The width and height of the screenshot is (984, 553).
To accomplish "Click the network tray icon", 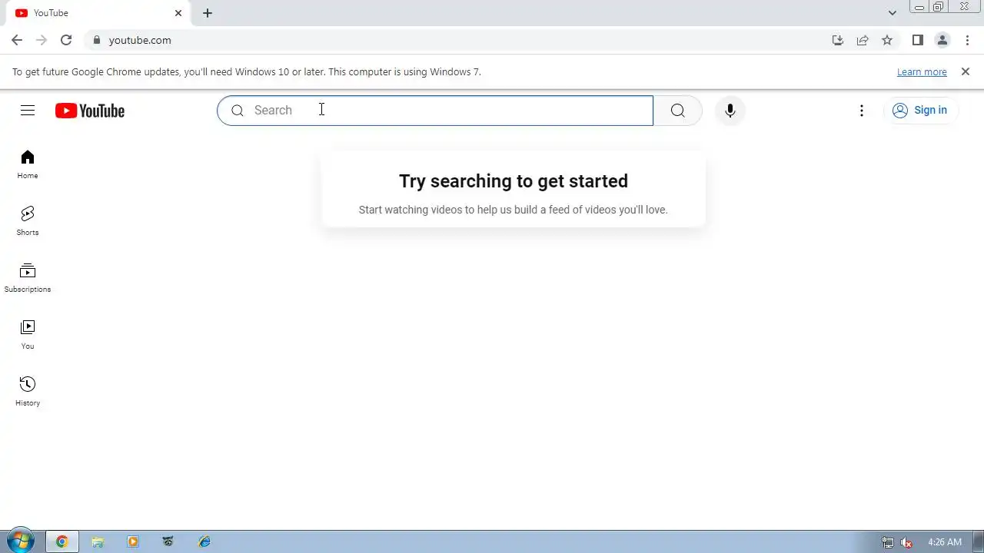I will 888,542.
